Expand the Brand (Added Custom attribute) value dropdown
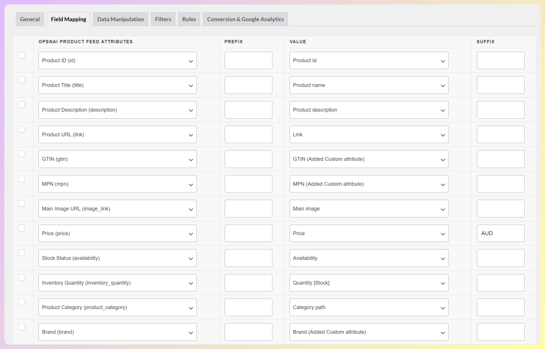 pyautogui.click(x=368, y=331)
